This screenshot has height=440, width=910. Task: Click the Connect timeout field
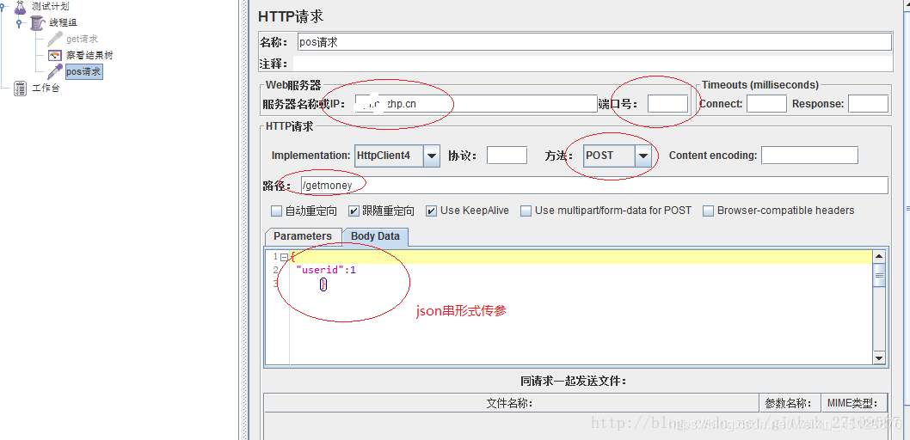[766, 104]
